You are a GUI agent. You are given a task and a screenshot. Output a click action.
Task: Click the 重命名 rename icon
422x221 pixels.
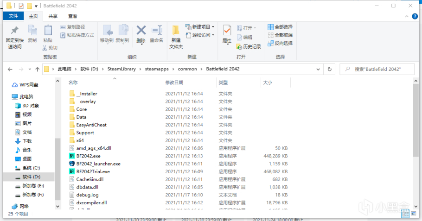coord(157,31)
